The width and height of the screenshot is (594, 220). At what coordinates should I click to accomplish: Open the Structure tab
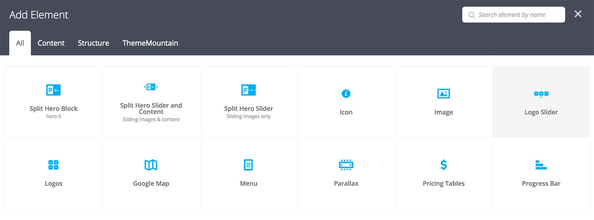93,43
